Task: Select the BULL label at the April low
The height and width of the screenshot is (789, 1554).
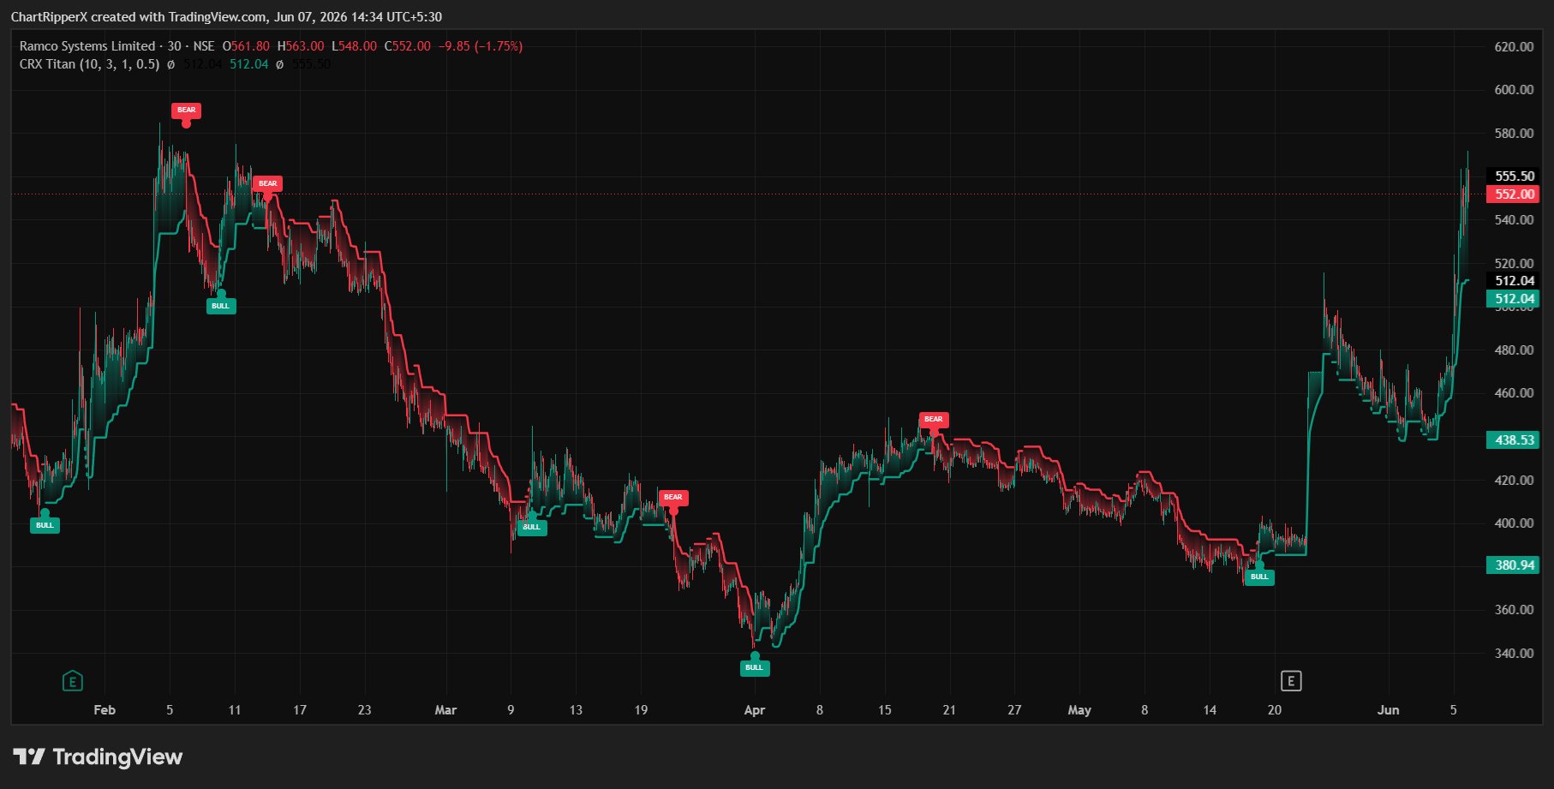Action: 755,667
